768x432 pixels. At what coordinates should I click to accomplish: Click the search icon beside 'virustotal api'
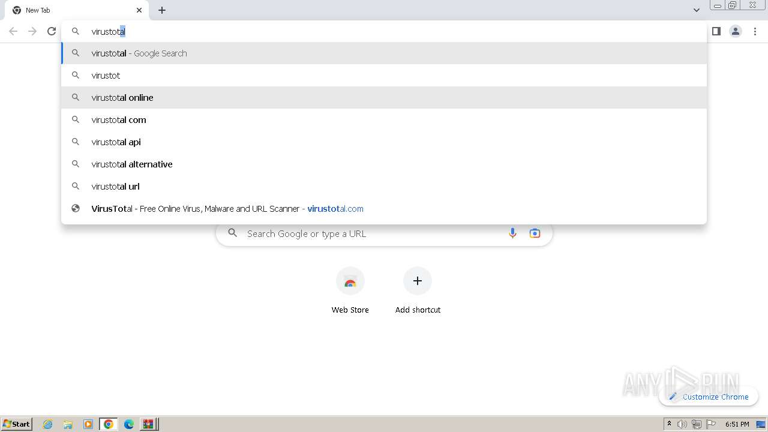click(76, 142)
